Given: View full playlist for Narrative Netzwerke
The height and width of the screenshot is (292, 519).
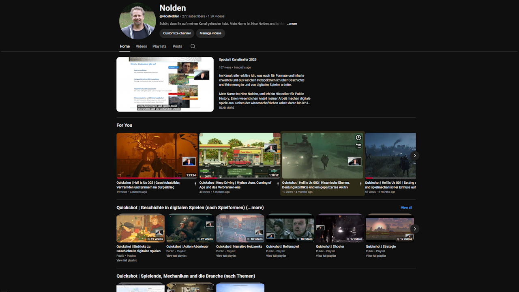Looking at the screenshot, I should tap(226, 256).
